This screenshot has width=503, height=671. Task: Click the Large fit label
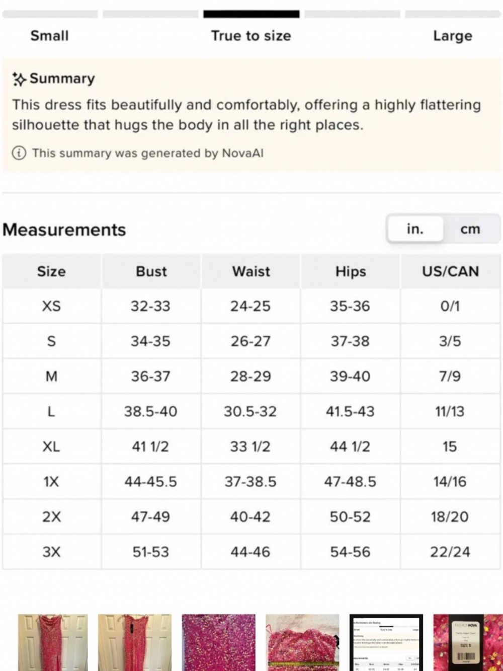point(452,36)
